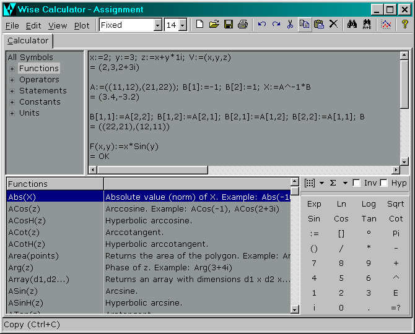
Task: Click the Cot keypad button
Action: pos(396,219)
